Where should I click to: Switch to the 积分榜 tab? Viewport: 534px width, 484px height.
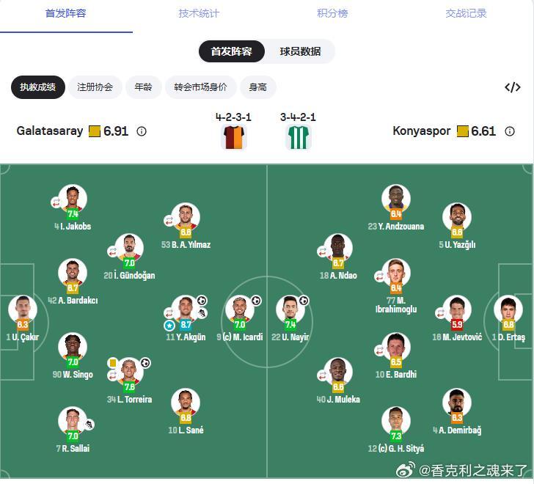click(x=332, y=14)
